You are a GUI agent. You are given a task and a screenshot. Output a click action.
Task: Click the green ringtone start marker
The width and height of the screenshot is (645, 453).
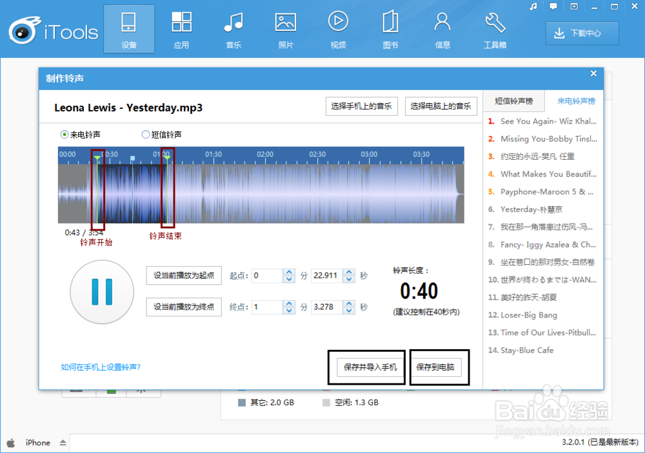point(97,157)
